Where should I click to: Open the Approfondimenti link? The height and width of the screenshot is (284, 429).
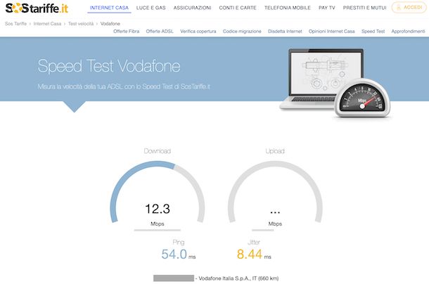tap(408, 32)
